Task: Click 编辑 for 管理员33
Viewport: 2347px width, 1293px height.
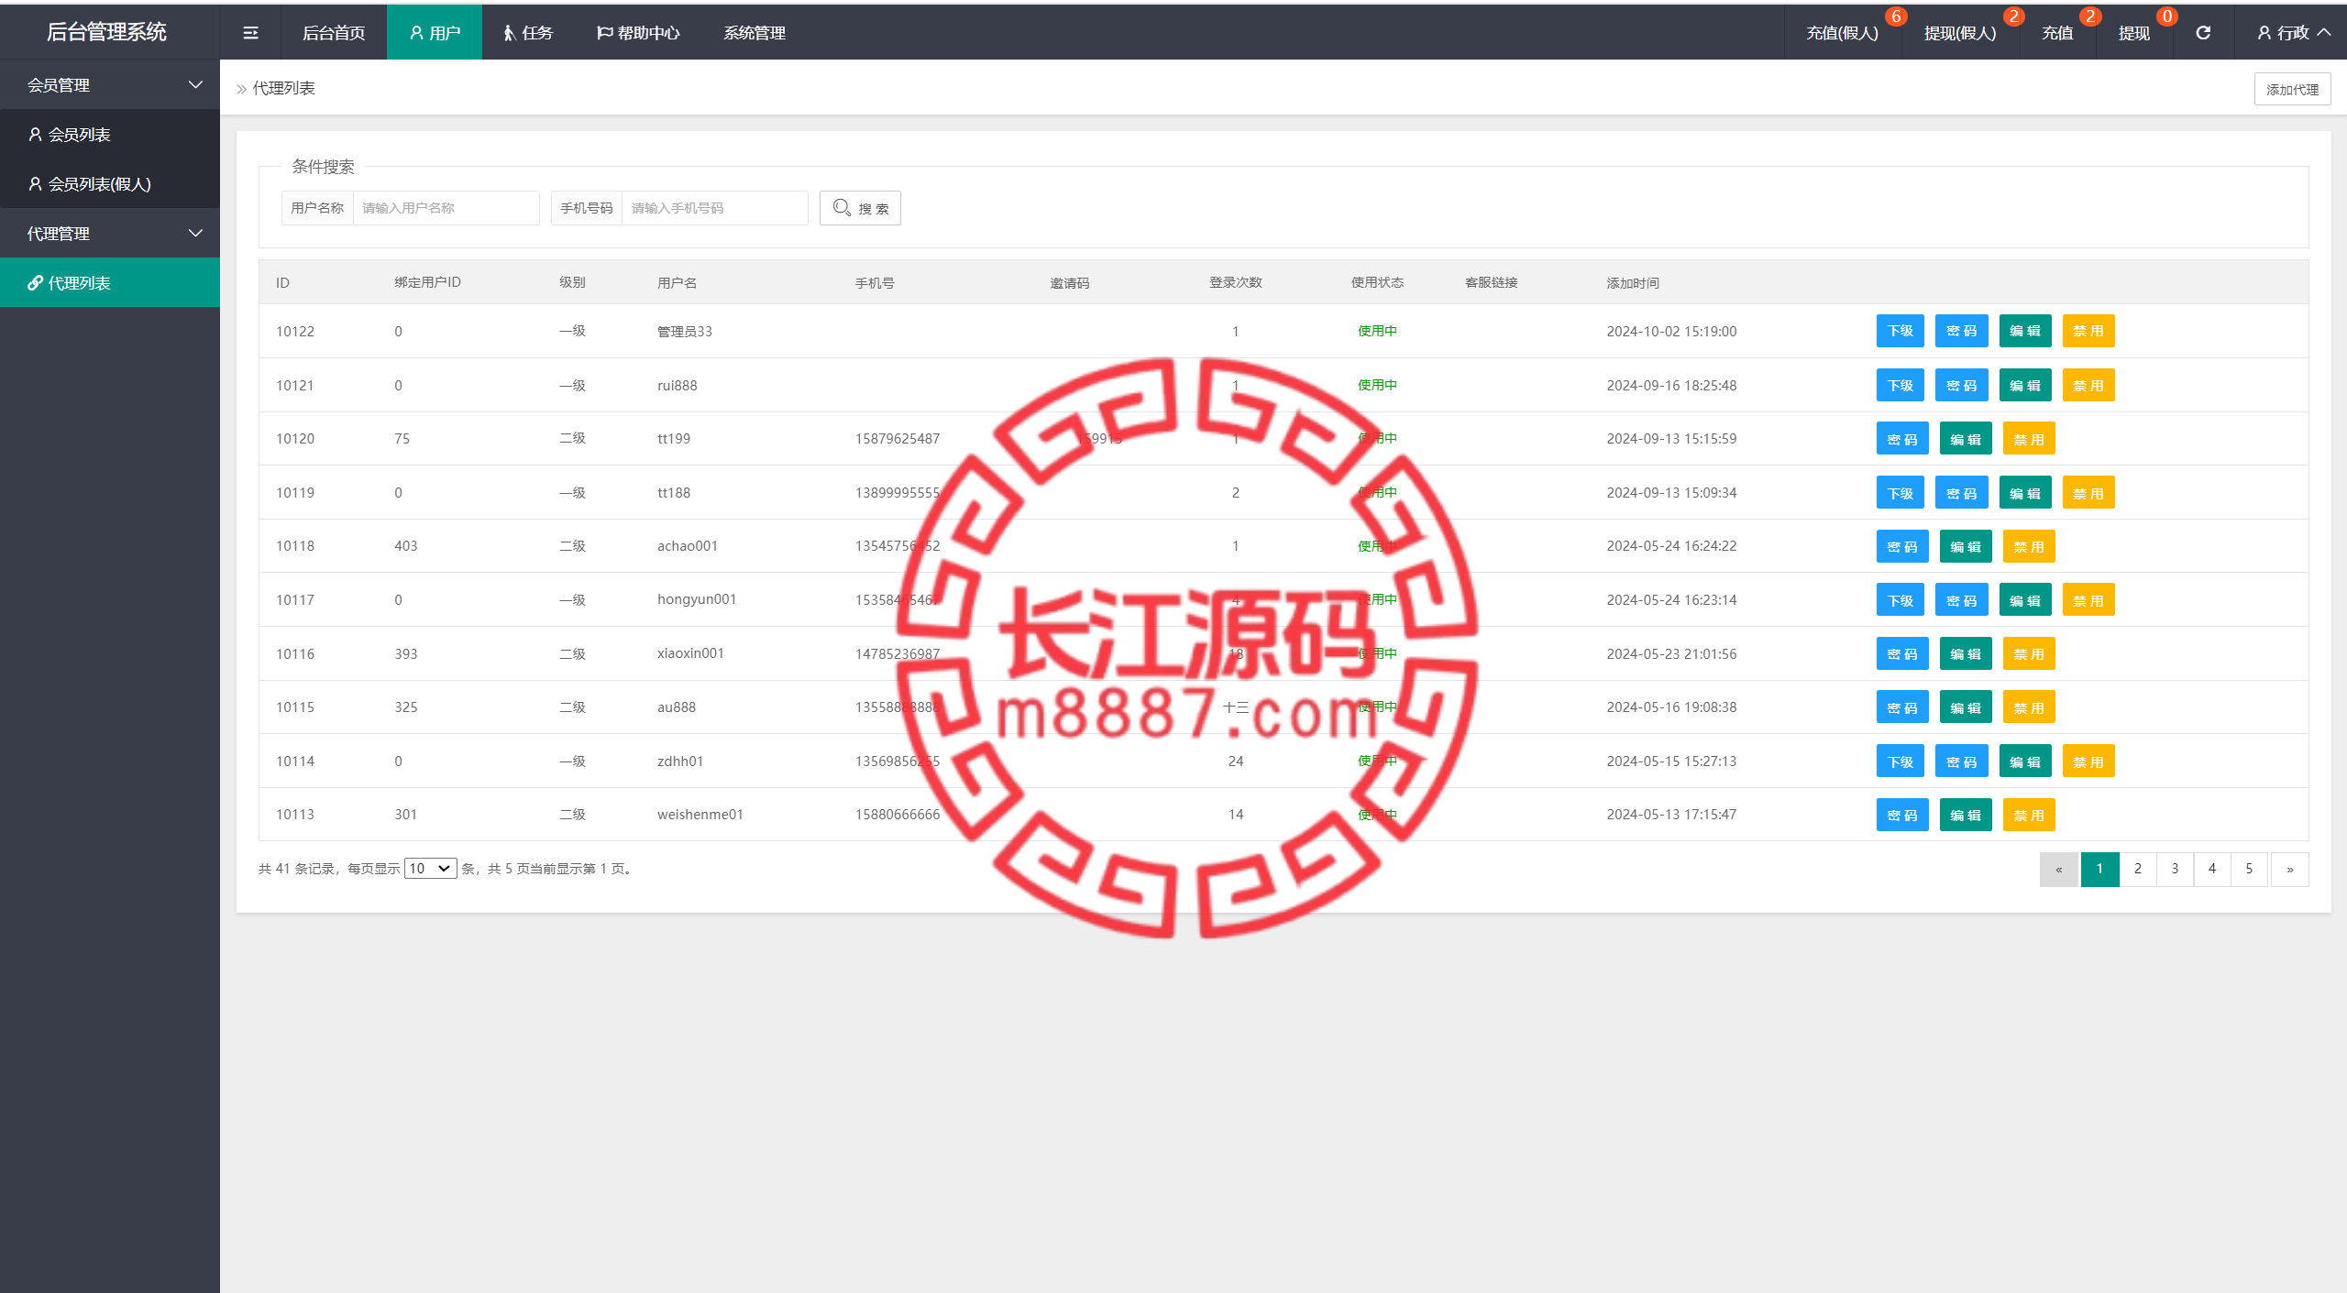Action: point(2025,331)
